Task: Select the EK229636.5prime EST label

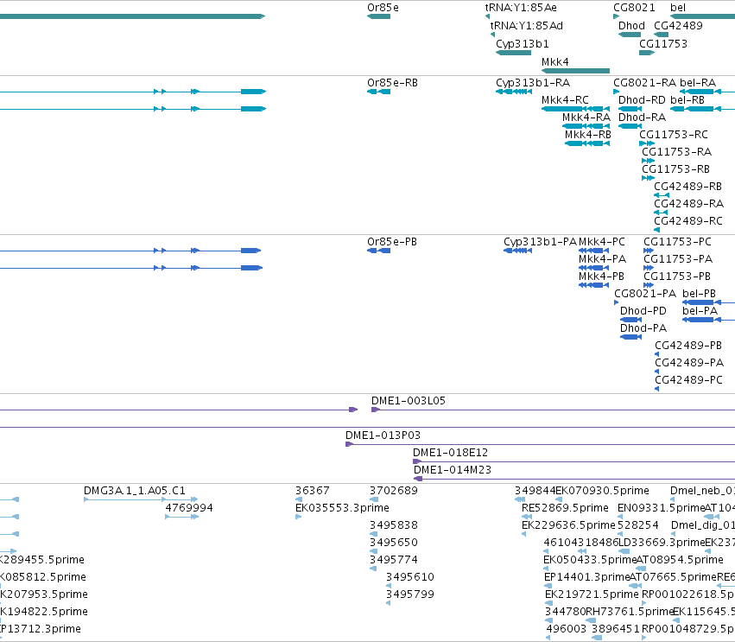Action: click(568, 525)
